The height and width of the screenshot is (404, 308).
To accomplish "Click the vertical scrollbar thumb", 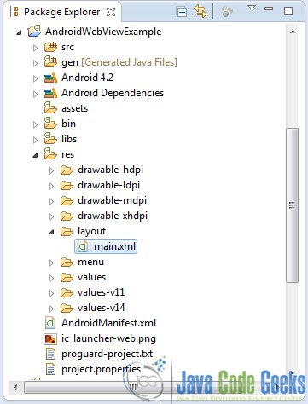I will tap(292, 205).
